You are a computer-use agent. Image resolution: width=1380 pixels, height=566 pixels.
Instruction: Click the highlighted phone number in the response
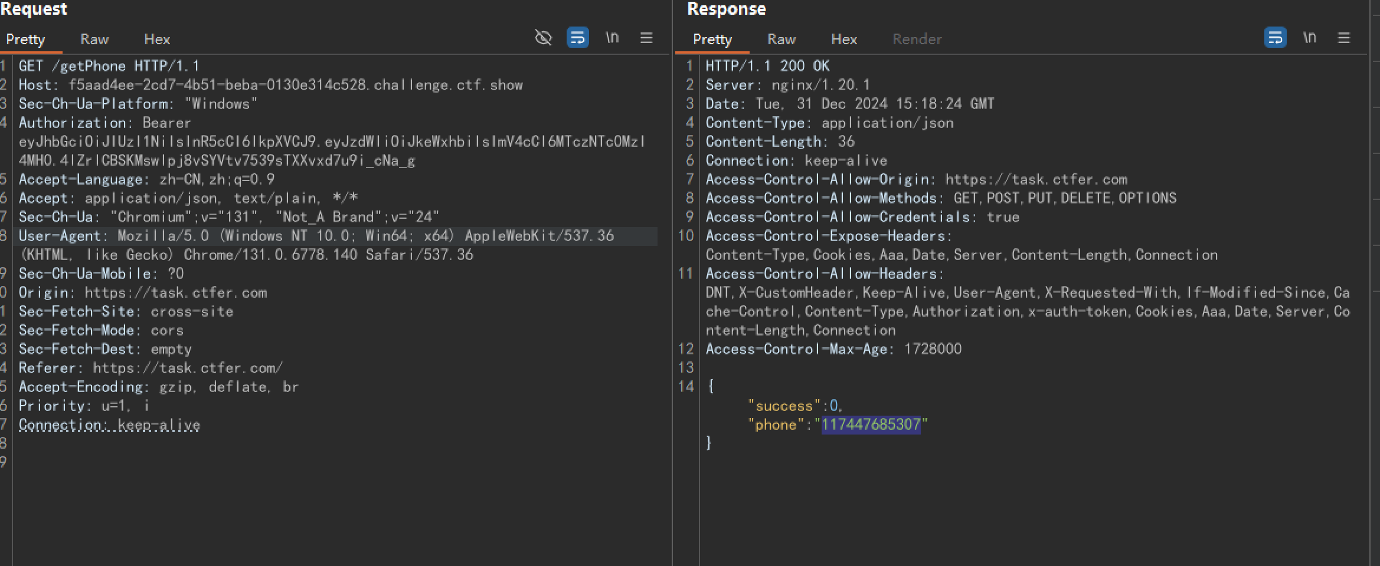click(871, 424)
